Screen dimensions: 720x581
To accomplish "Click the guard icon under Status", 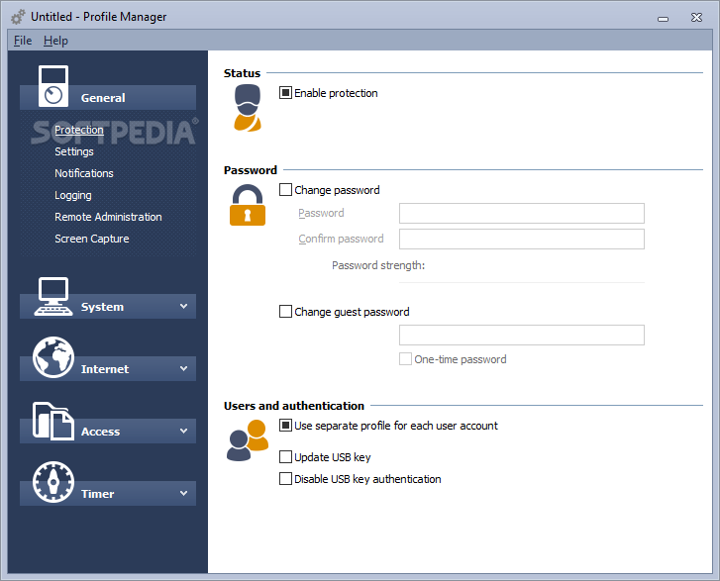I will [x=248, y=108].
